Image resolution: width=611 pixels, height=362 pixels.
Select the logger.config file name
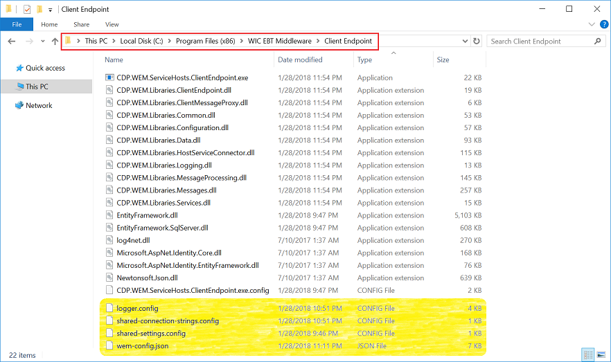138,308
